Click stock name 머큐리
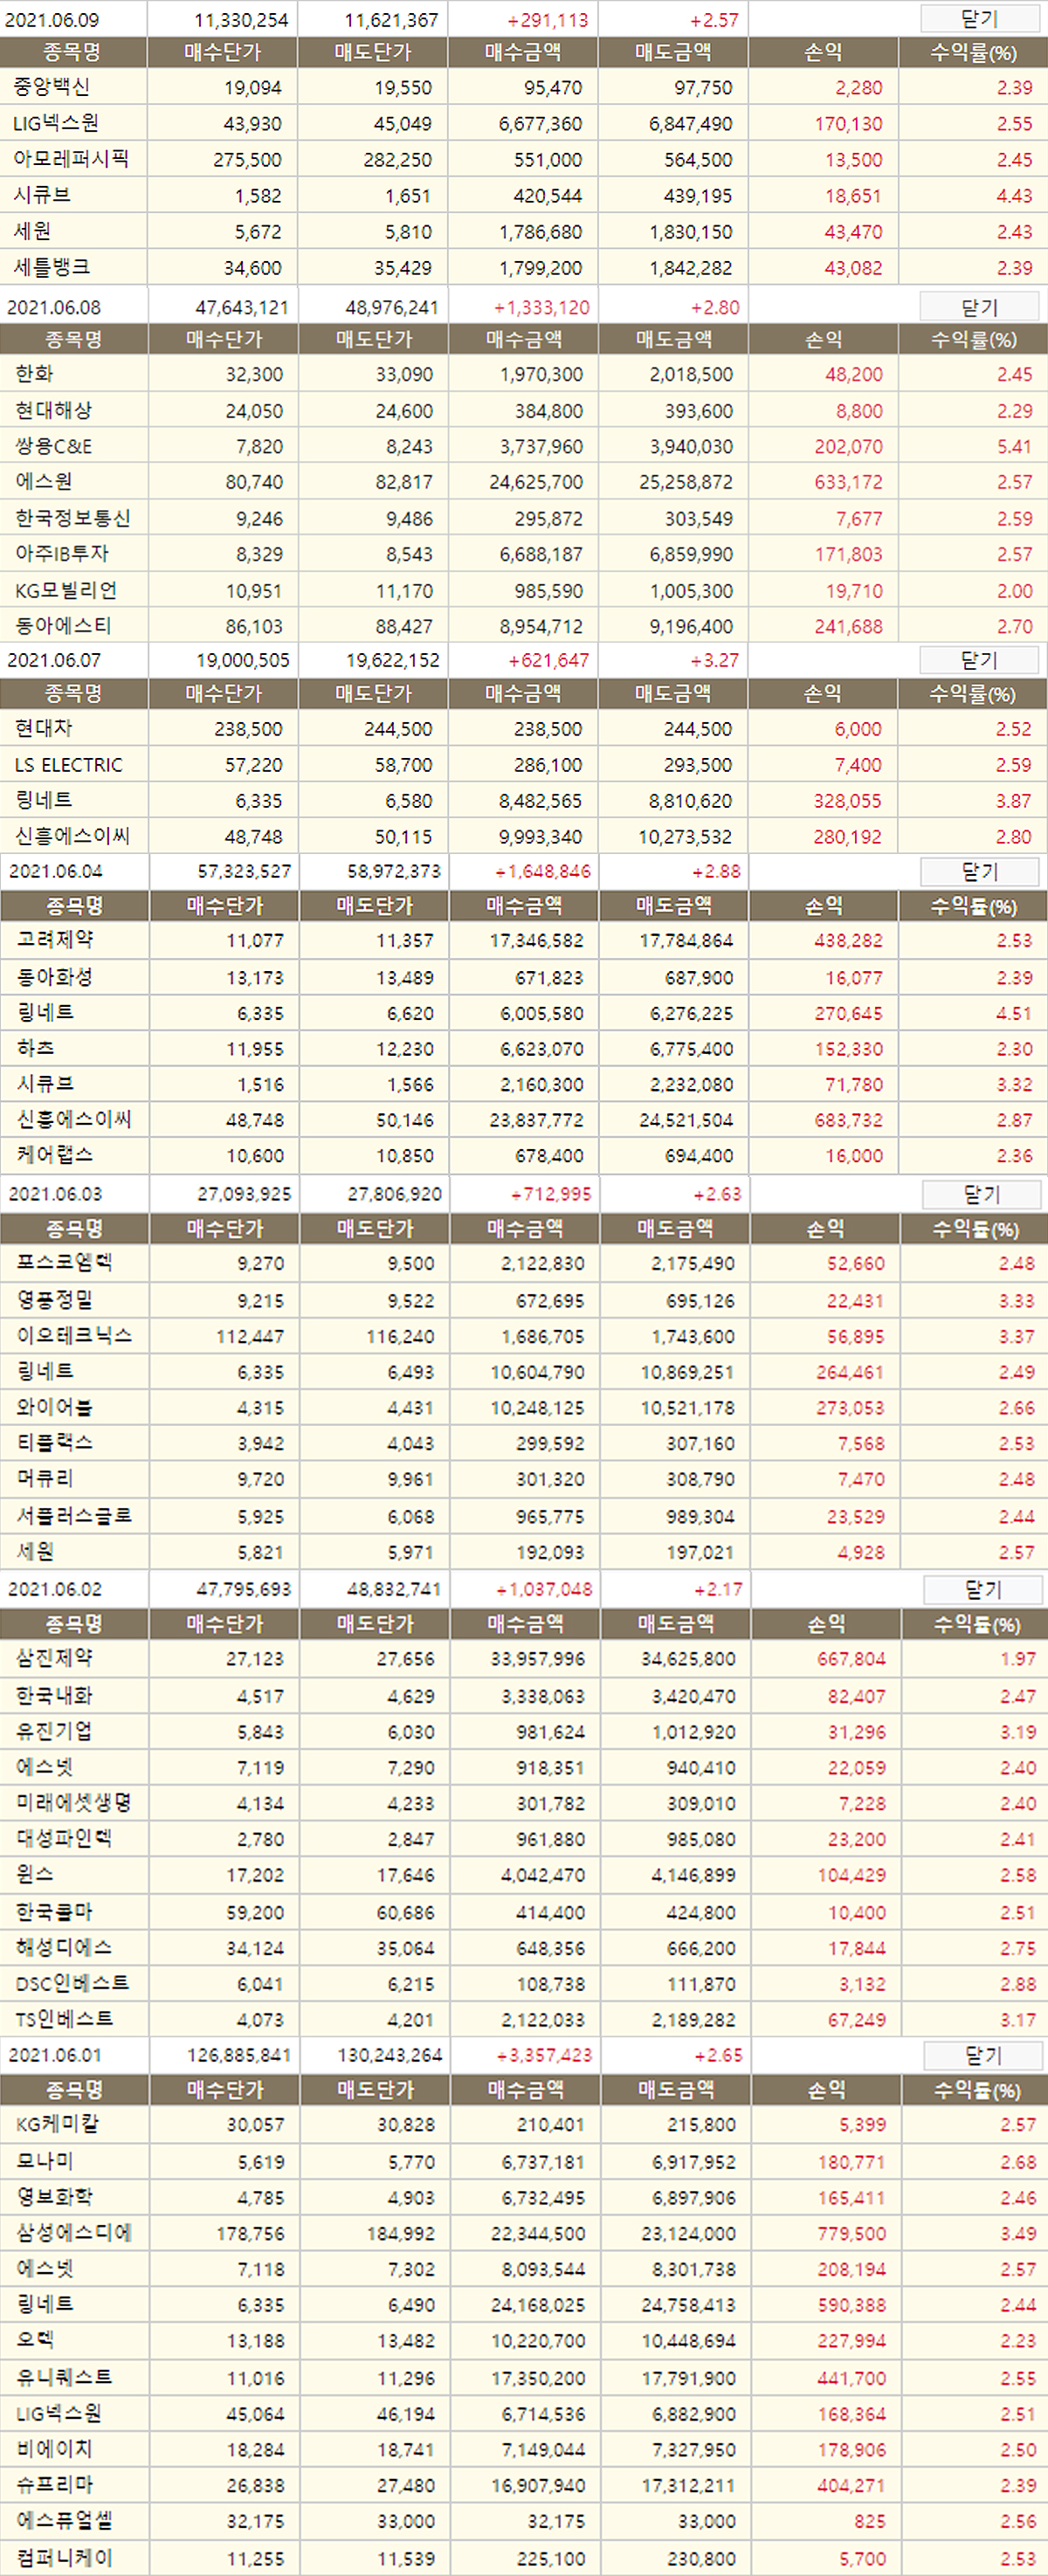 coord(45,1479)
